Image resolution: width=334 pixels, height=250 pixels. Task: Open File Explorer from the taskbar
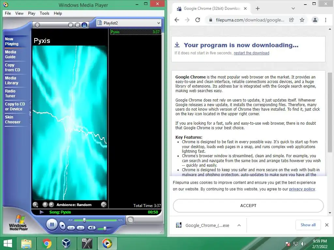pyautogui.click(x=26, y=243)
